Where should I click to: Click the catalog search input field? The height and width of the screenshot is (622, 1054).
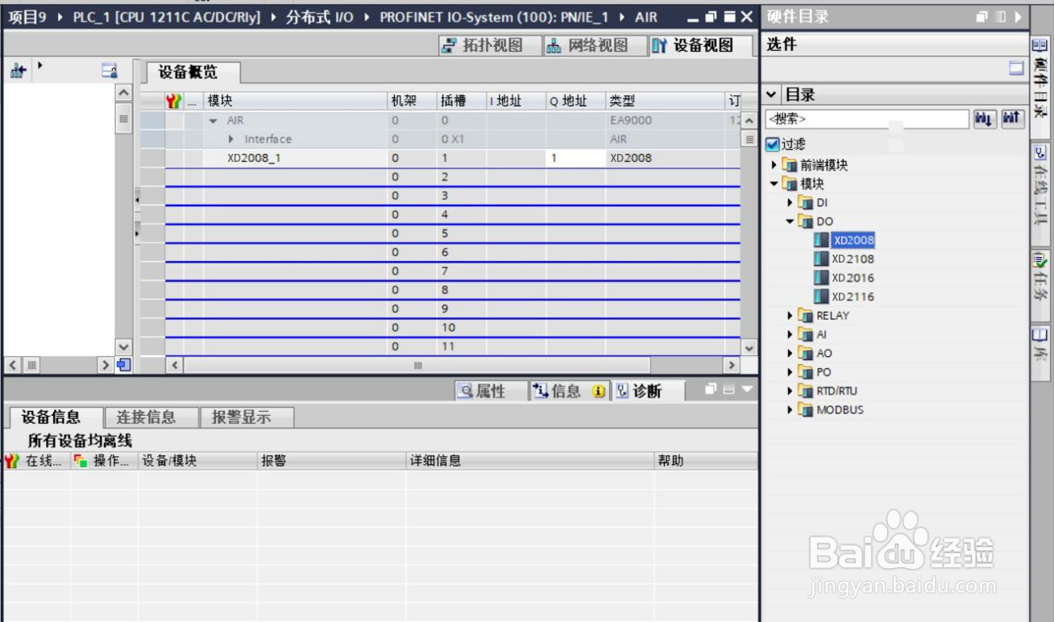866,119
